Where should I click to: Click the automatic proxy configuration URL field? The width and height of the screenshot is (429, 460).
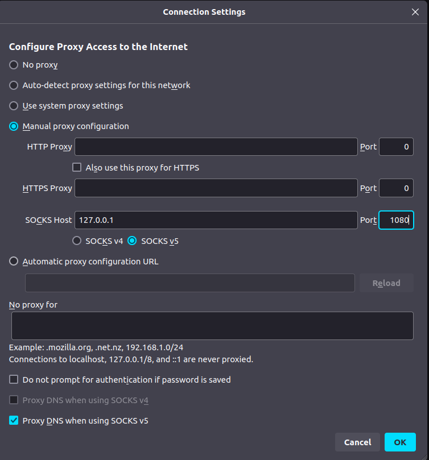coord(190,283)
